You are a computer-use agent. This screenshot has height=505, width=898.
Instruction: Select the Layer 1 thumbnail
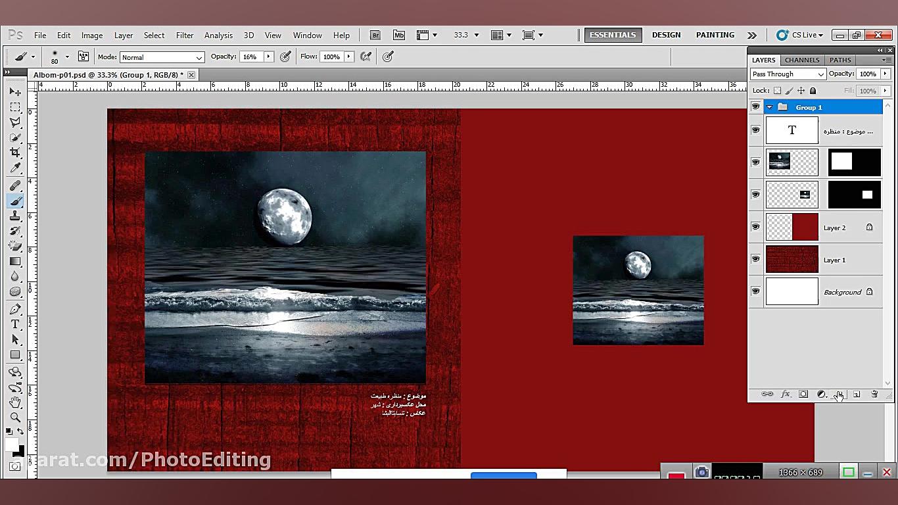tap(792, 259)
